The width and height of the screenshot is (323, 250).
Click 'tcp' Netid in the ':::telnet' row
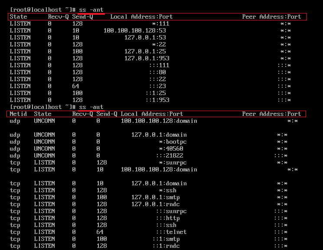pos(15,232)
